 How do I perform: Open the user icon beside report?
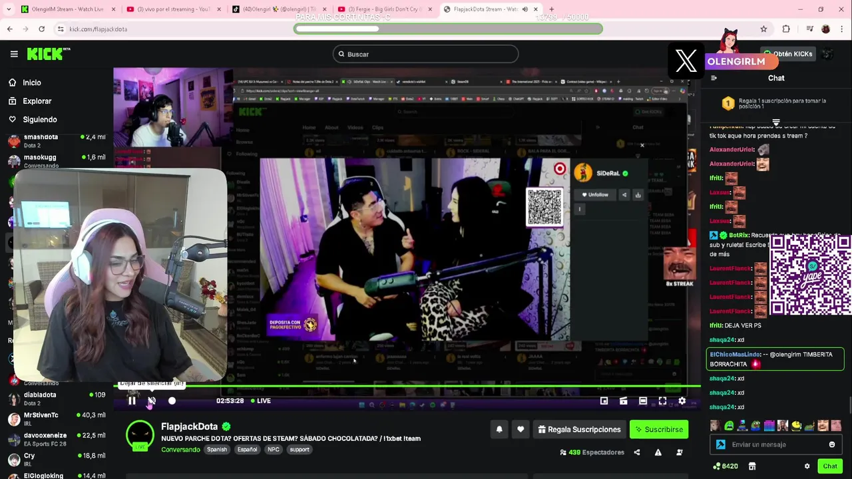pyautogui.click(x=680, y=452)
